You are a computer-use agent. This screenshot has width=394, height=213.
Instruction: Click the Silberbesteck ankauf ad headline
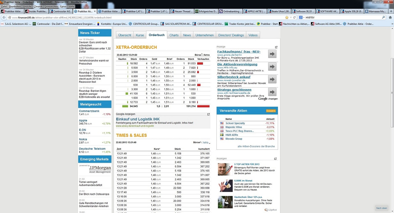point(234,77)
